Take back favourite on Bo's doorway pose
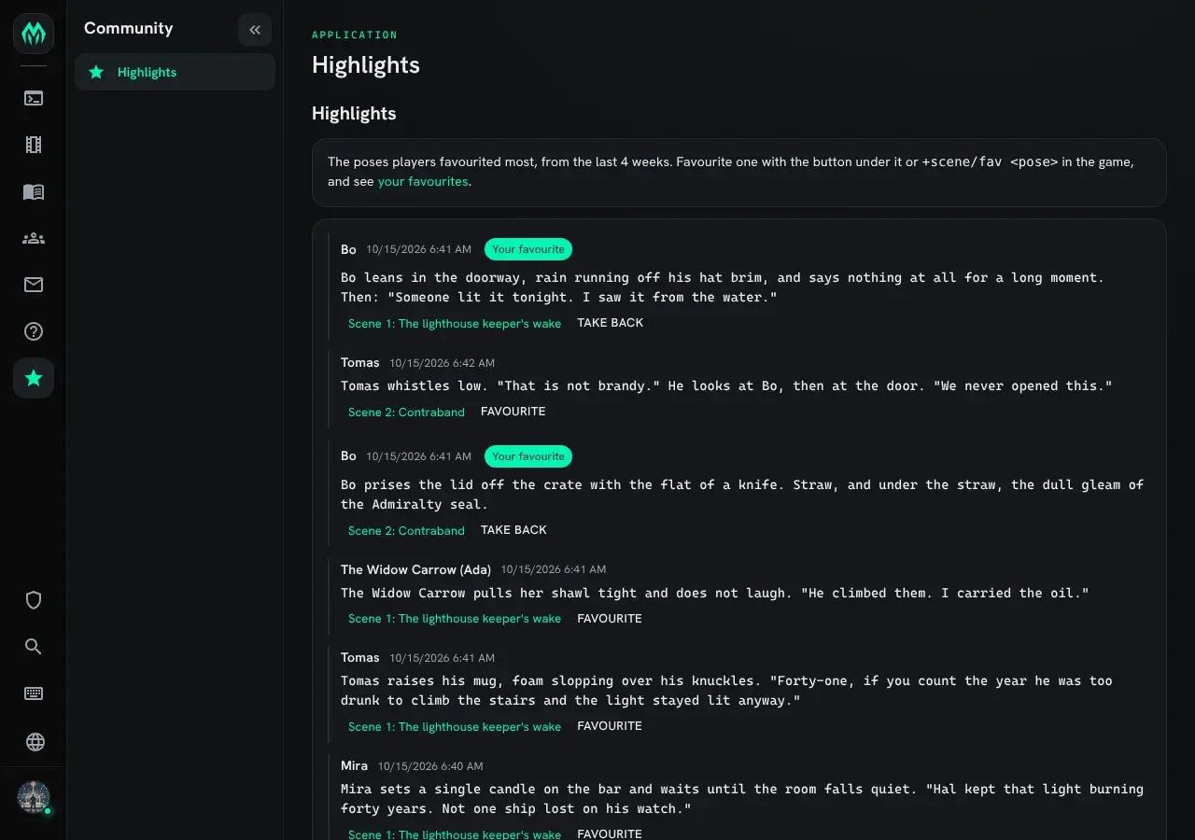Viewport: 1195px width, 840px height. tap(611, 323)
